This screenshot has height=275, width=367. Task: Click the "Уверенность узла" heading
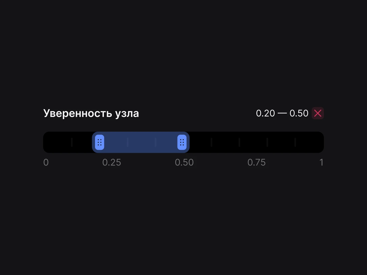(91, 113)
